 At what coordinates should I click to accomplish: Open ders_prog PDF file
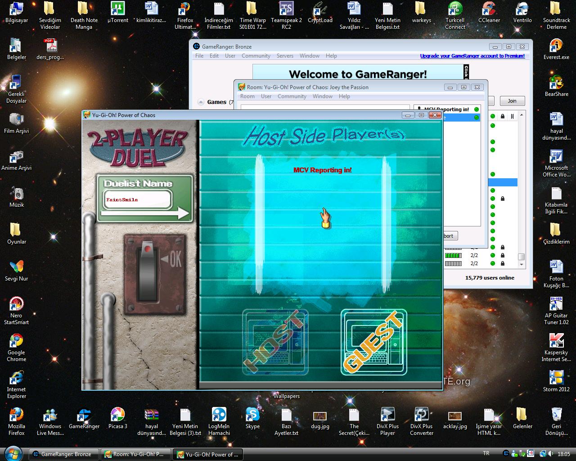tap(50, 50)
